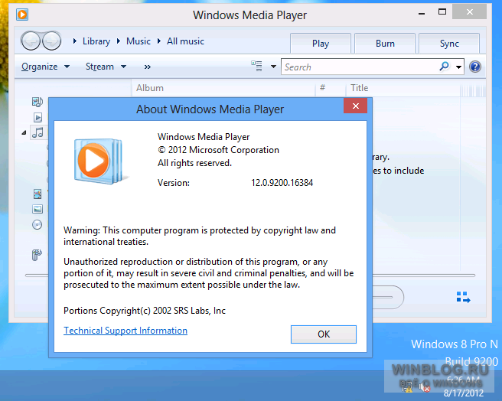Expand the breadcrumb arrow before Music
The image size is (502, 401).
click(x=119, y=41)
